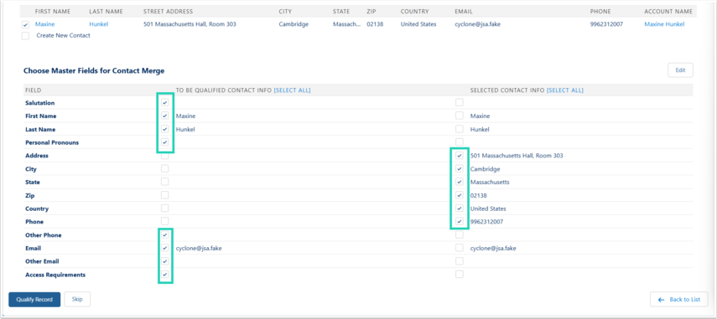The height and width of the screenshot is (319, 717).
Task: Toggle the checkbox beside 501 Massachusetts Hall address
Action: point(459,156)
